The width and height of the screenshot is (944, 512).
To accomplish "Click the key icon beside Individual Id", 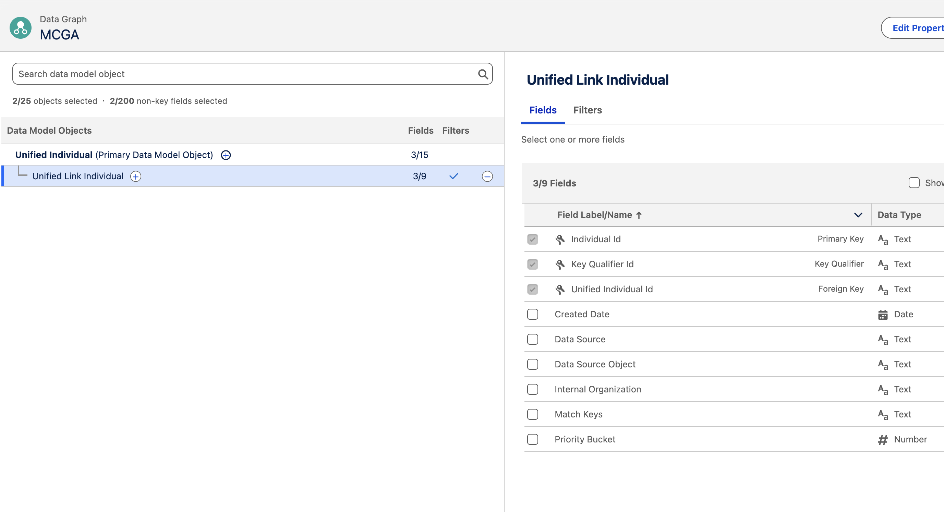I will point(560,239).
